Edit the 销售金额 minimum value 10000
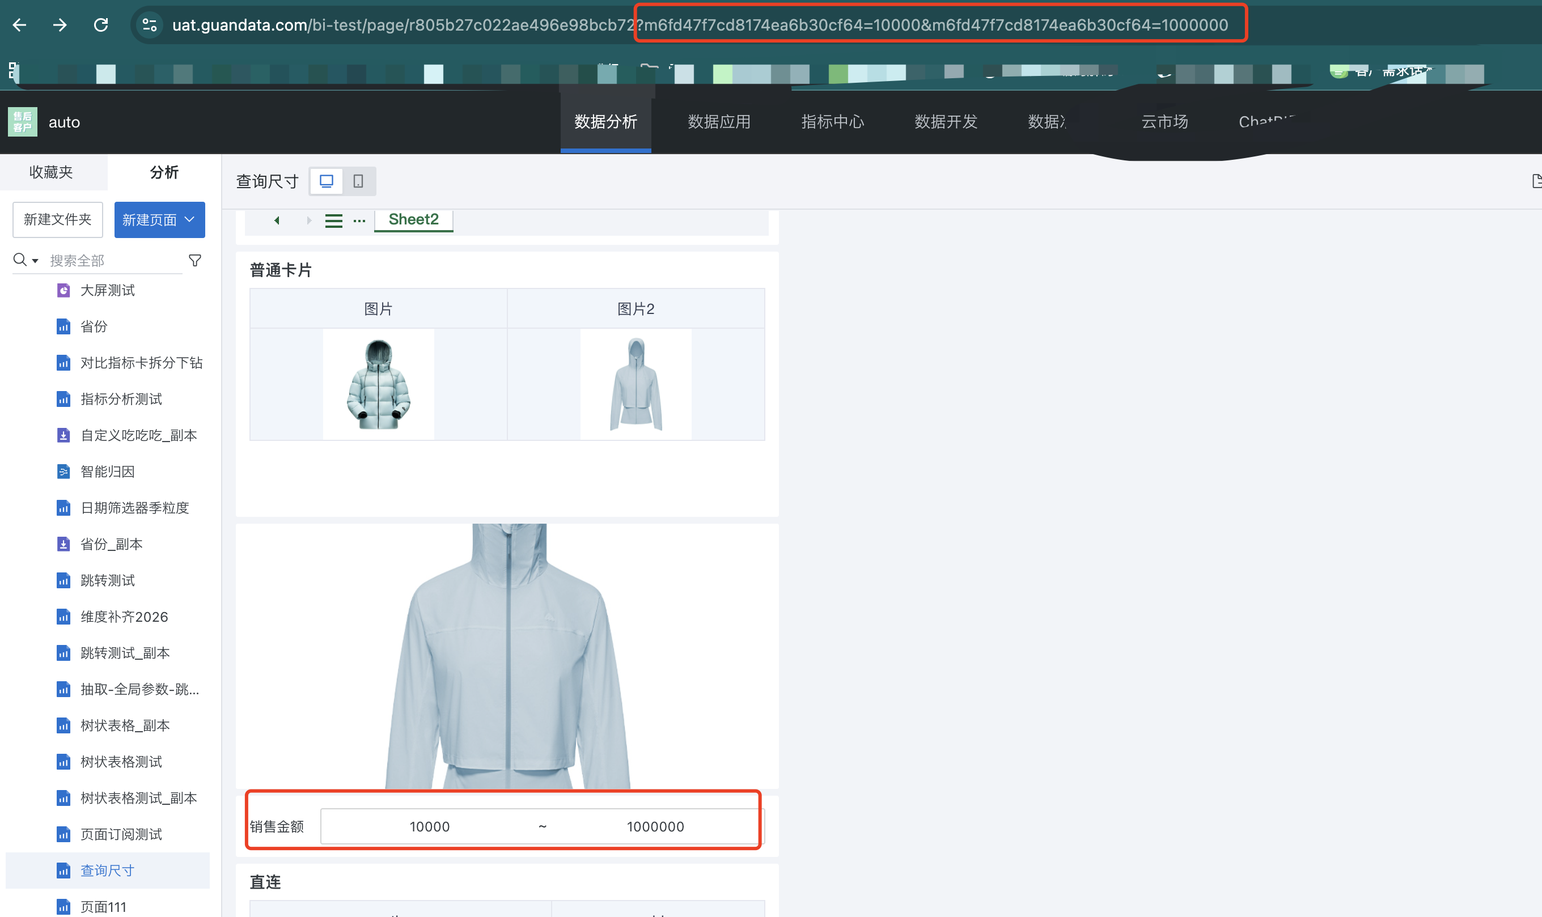Screen dimensions: 1542x917 pos(430,826)
